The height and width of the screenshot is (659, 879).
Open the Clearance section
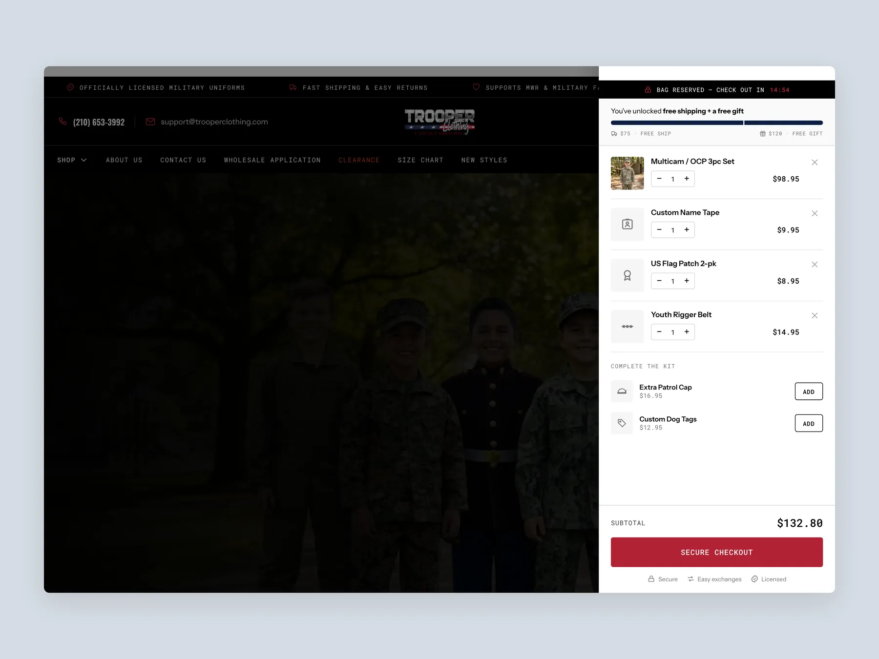point(359,160)
